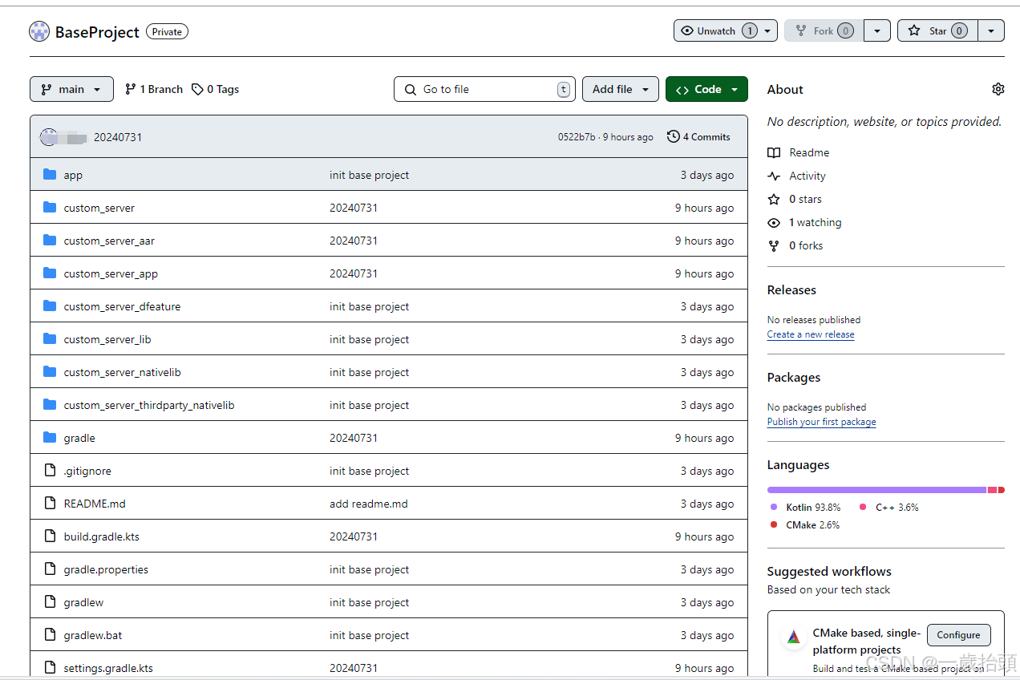Open the custom_server_dfeature folder name

(x=122, y=306)
